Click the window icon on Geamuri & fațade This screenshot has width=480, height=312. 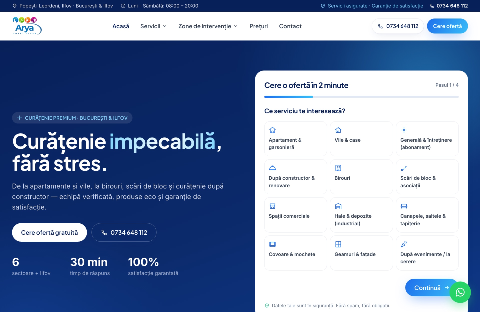pos(338,244)
